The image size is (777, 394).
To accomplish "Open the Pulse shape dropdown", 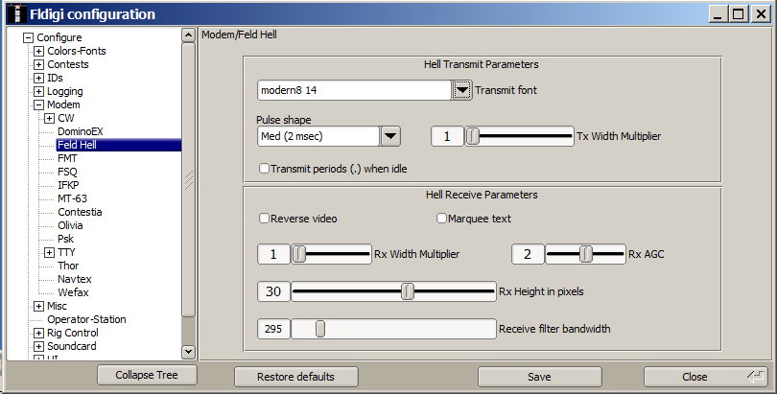I will click(x=389, y=136).
